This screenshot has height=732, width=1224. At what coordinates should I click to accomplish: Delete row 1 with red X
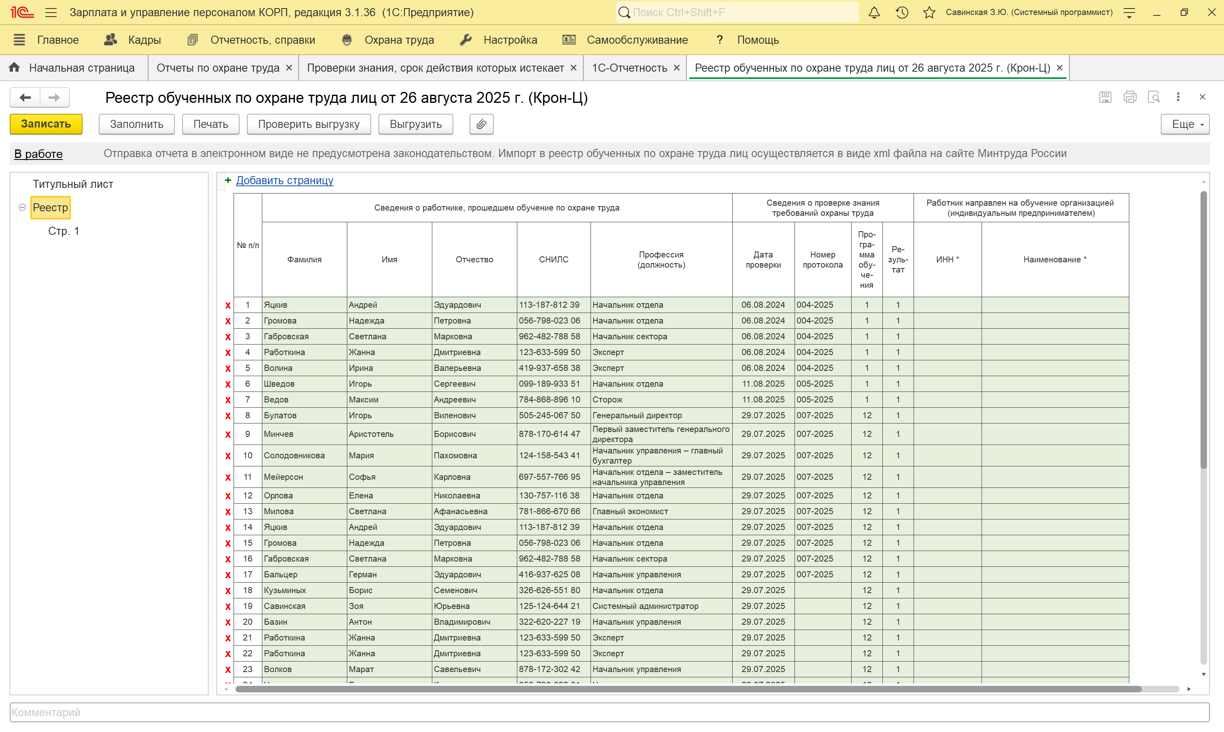pyautogui.click(x=228, y=305)
